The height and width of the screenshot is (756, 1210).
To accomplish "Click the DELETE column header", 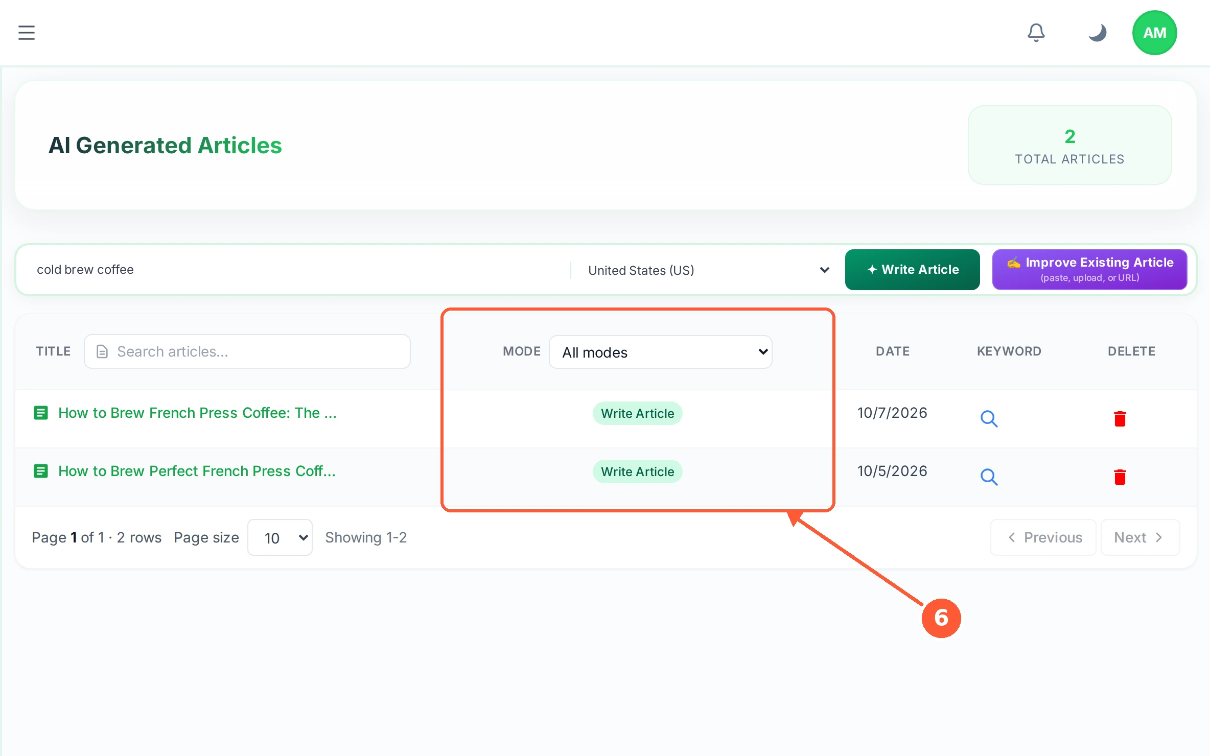I will (x=1131, y=351).
